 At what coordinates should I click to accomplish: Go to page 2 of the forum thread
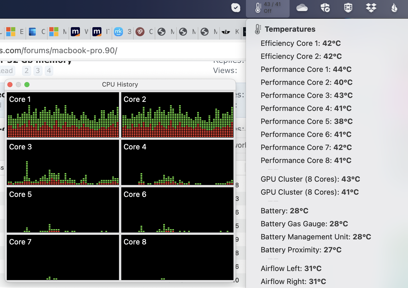click(27, 70)
